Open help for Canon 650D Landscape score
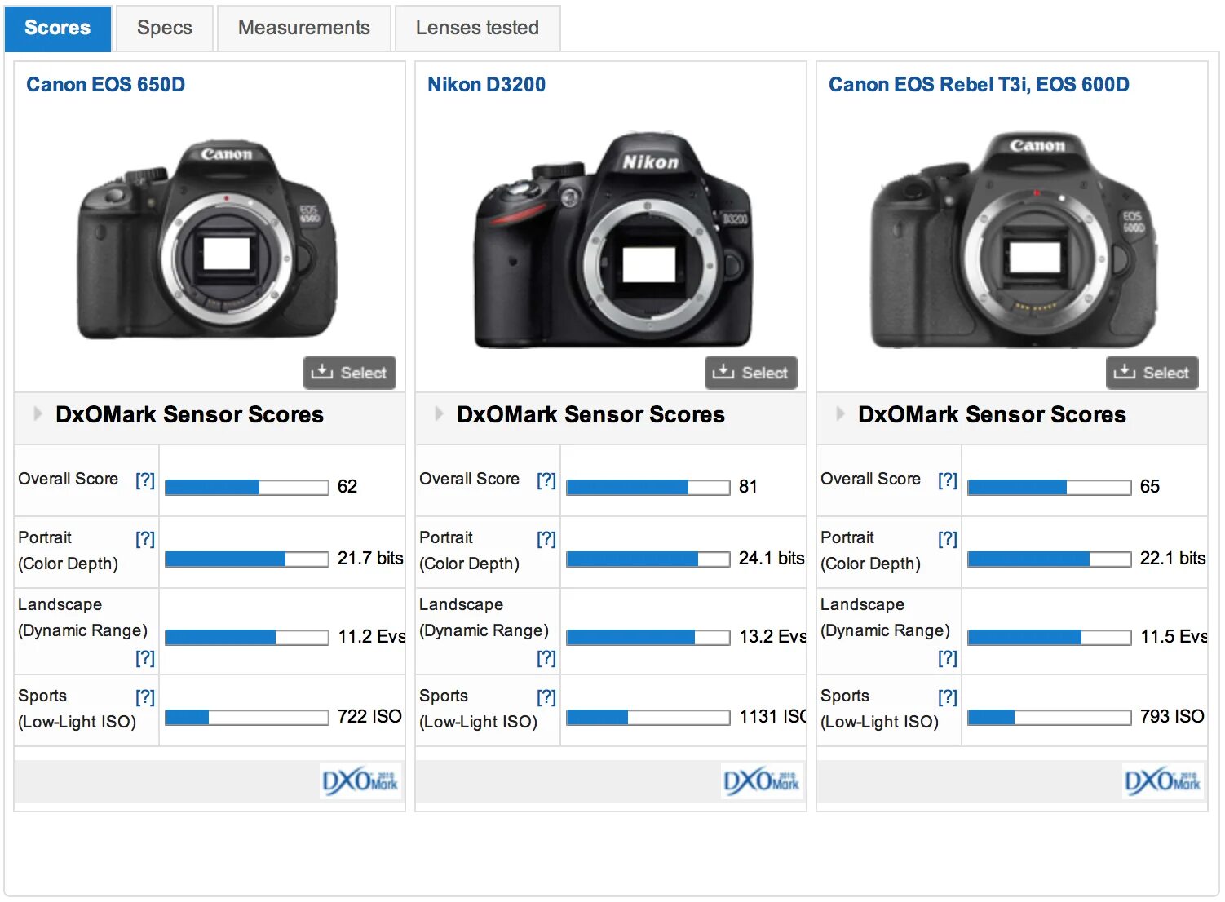Image resolution: width=1225 pixels, height=902 pixels. pos(145,658)
